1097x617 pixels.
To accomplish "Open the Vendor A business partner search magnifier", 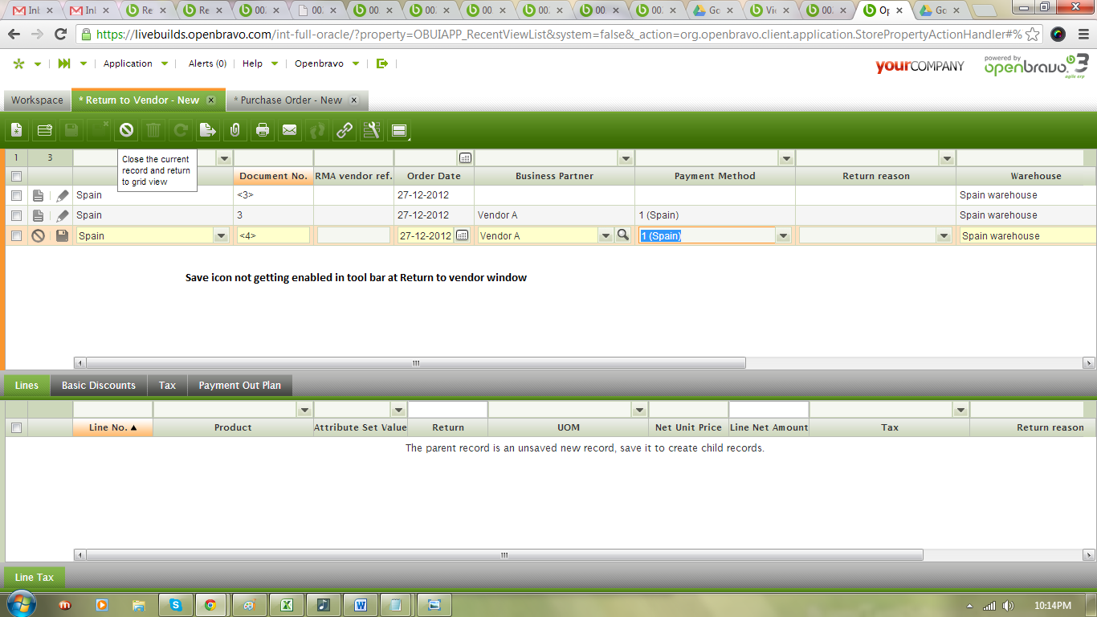I will click(x=622, y=235).
